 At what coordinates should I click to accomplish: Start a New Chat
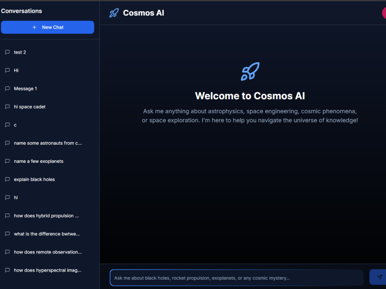coord(47,27)
